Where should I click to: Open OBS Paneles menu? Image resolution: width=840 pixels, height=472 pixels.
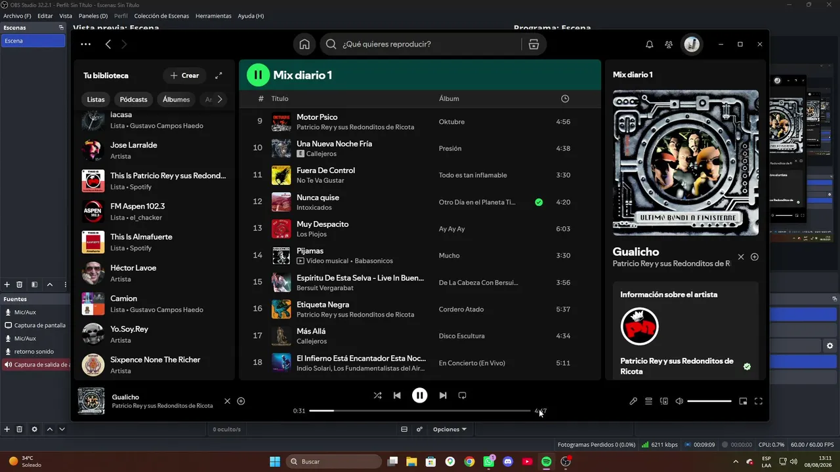(93, 16)
